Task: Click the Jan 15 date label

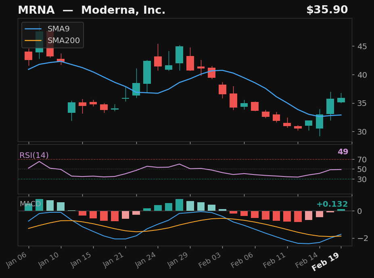Action: 81,260
